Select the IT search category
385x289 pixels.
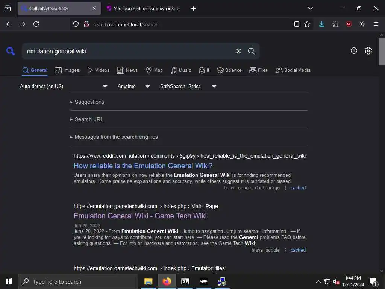click(204, 70)
